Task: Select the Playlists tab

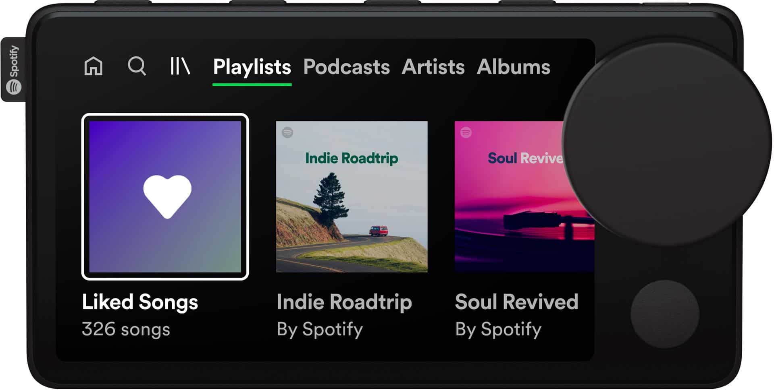Action: pos(252,67)
